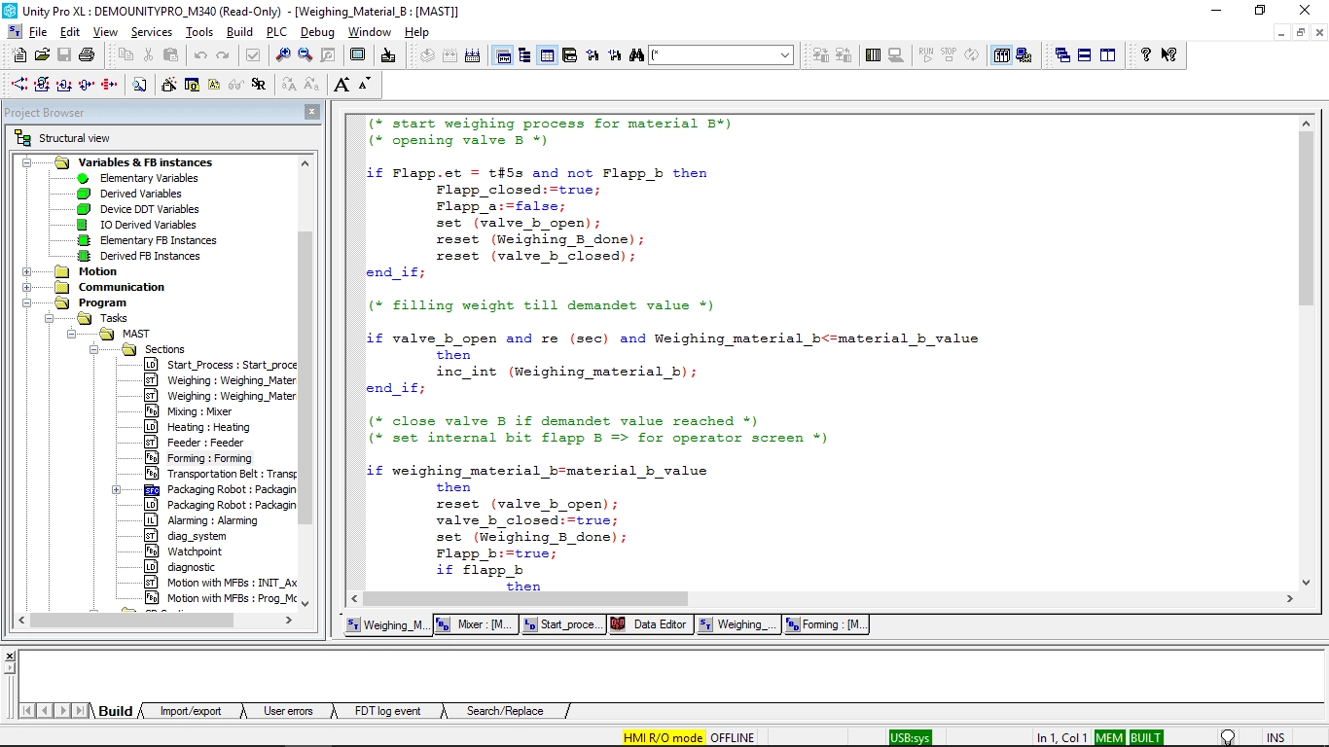
Task: Click the Print icon in toolbar
Action: pyautogui.click(x=87, y=55)
